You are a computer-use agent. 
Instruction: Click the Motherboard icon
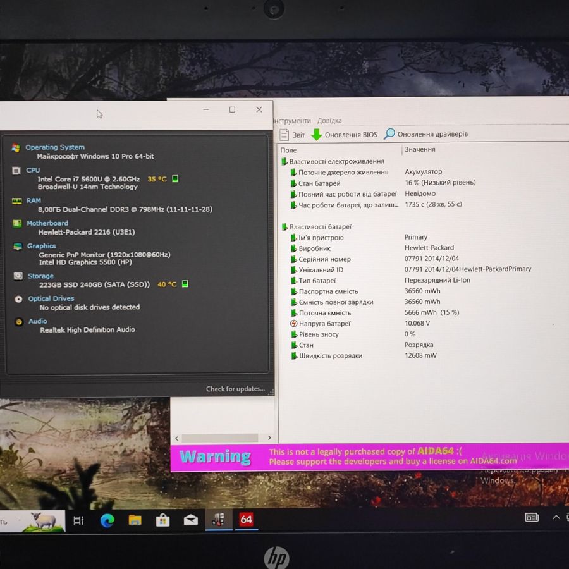click(17, 224)
